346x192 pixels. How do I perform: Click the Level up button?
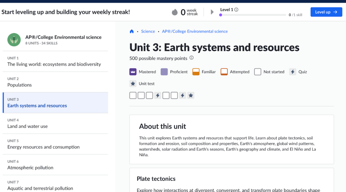point(326,12)
